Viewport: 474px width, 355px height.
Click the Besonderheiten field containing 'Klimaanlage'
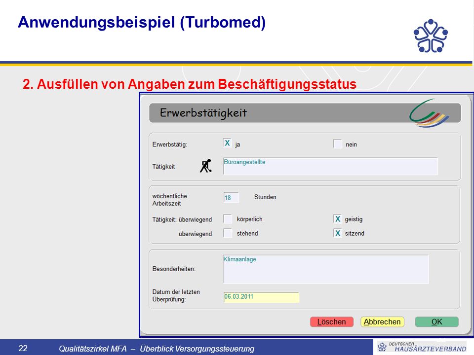click(325, 269)
